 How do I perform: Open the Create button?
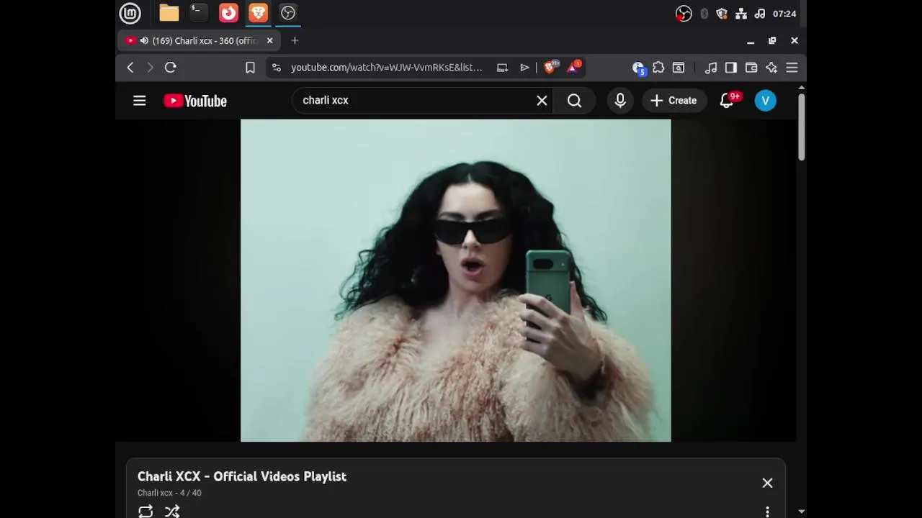[x=674, y=101]
